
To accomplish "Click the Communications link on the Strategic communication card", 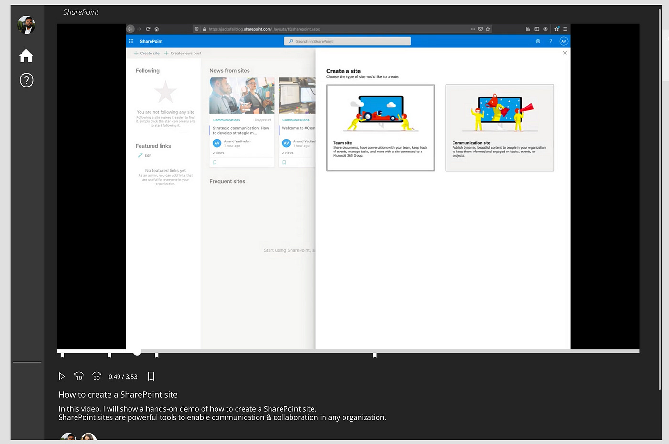I will pyautogui.click(x=227, y=120).
